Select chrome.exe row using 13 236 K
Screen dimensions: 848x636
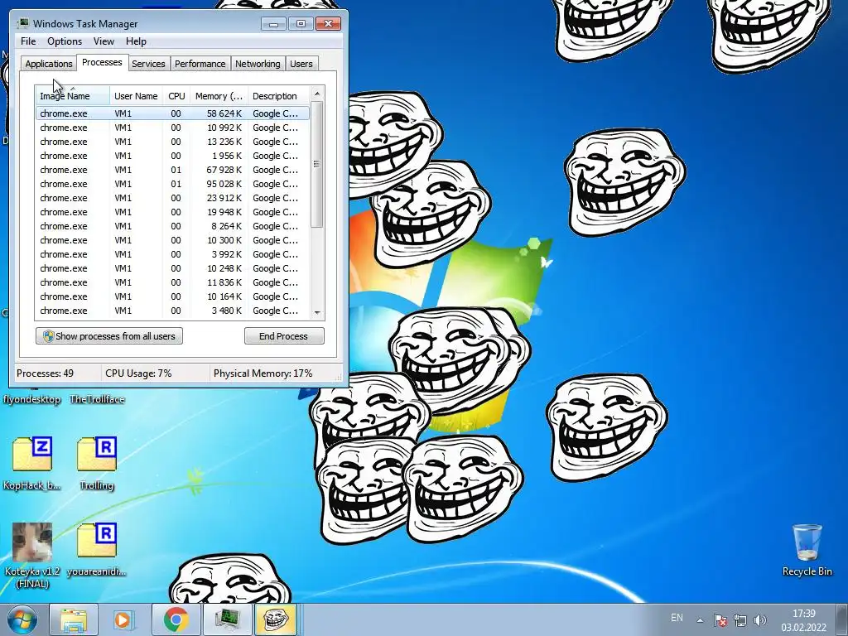click(172, 142)
